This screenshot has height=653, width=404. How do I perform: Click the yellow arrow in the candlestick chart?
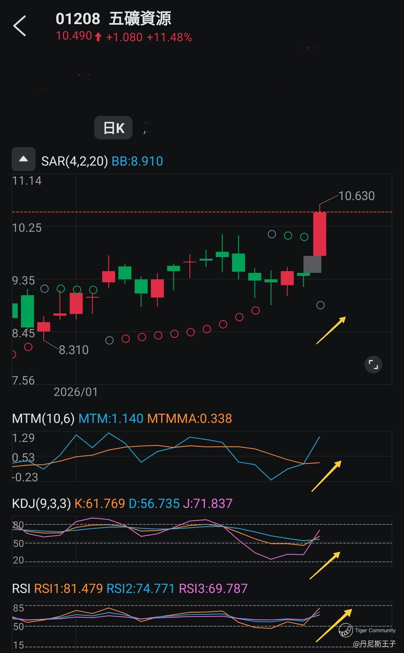pos(331,330)
